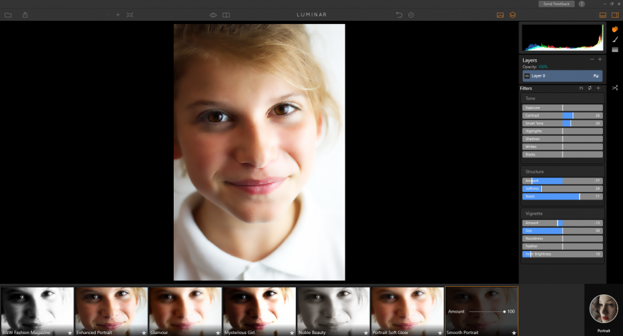Toggle the histogram panel icon (orange image icon)

pyautogui.click(x=500, y=15)
